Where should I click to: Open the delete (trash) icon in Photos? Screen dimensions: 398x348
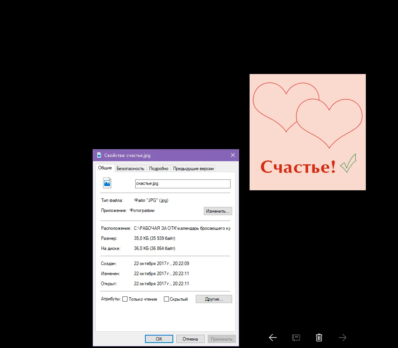319,338
